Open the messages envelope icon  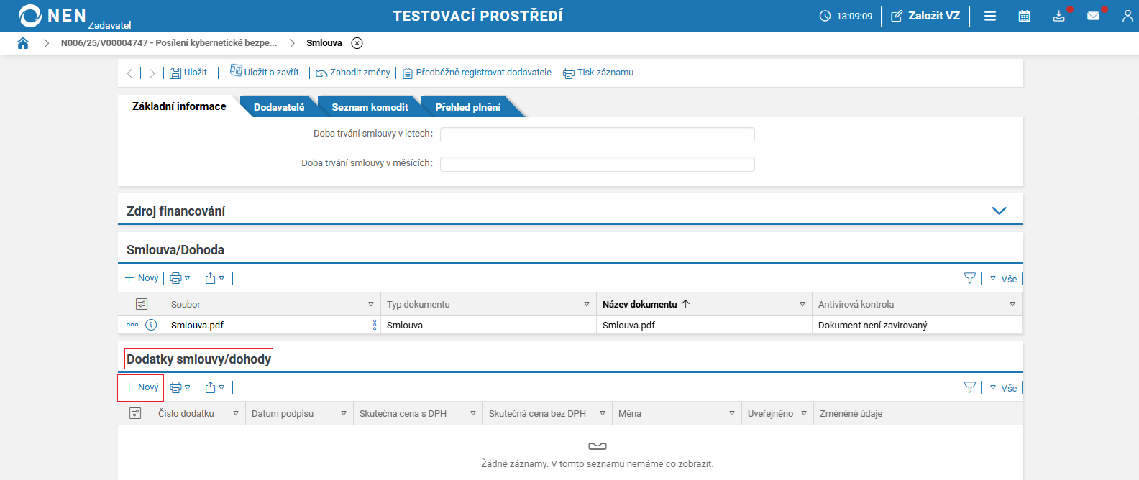[x=1094, y=16]
